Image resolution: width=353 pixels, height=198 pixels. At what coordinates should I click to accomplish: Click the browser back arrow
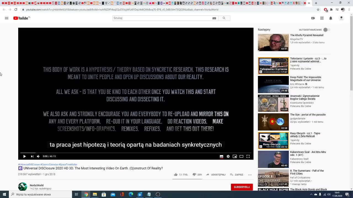click(4, 9)
